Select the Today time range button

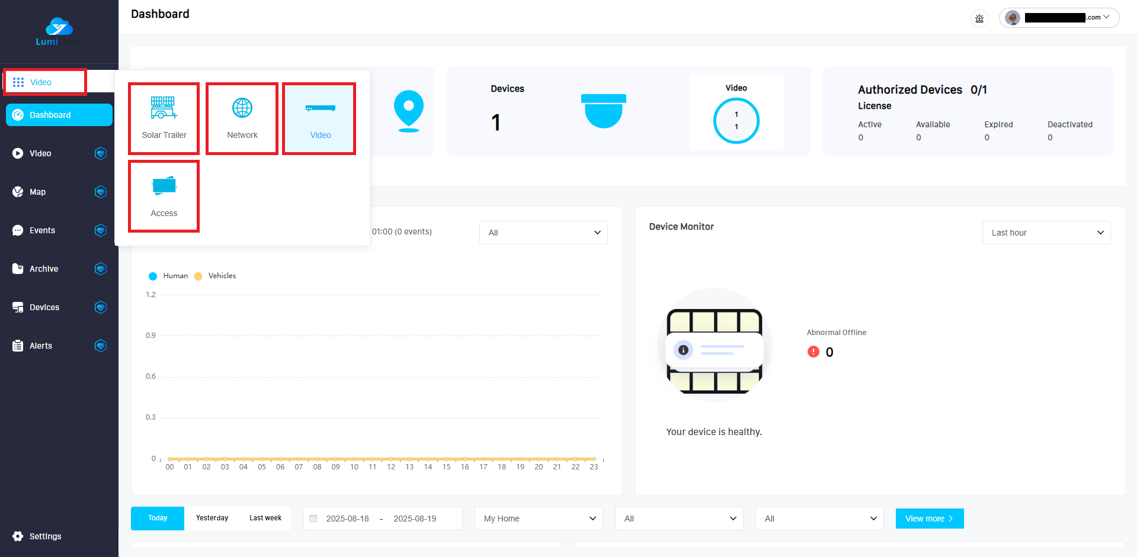pyautogui.click(x=158, y=518)
